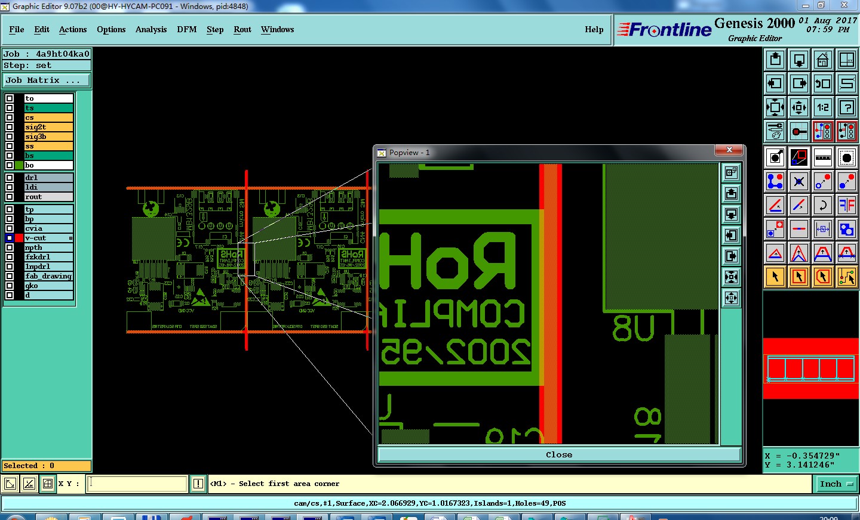Select the bs layer name
Viewport: 860px width, 520px height.
tap(49, 156)
